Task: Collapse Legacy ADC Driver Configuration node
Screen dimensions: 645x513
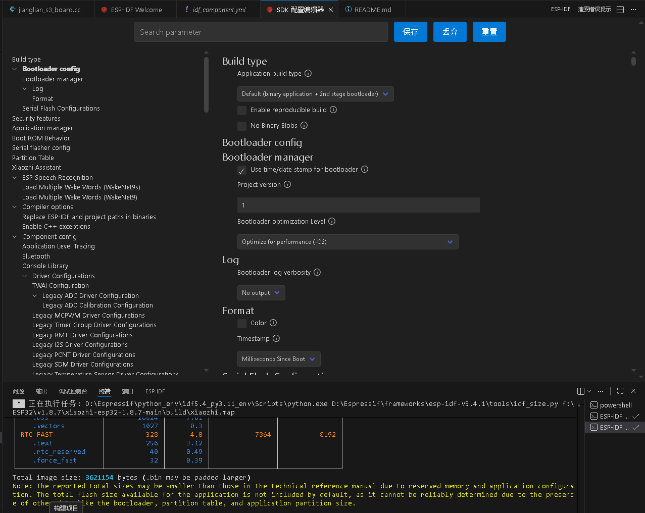Action: pos(35,295)
